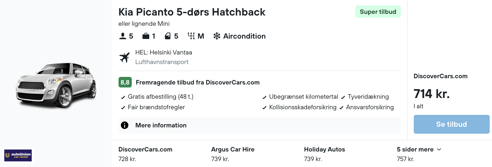Click the Super tilbud badge
The image size is (492, 167).
click(378, 12)
